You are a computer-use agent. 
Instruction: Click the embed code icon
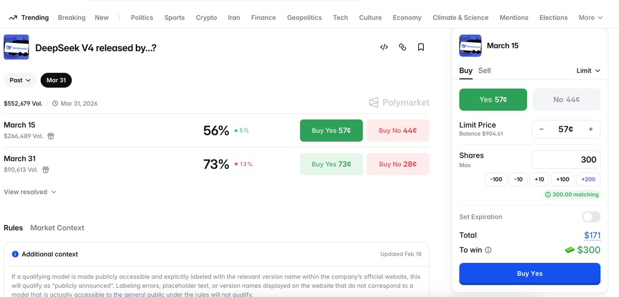(x=384, y=47)
